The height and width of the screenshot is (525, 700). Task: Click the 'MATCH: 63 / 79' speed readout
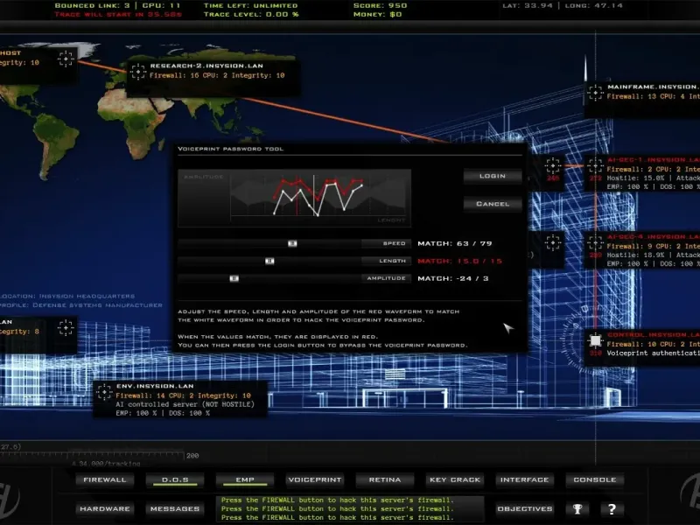pyautogui.click(x=454, y=244)
